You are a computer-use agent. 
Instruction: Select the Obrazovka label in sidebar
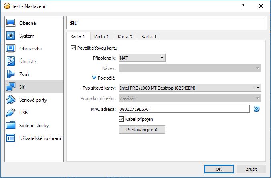[x=30, y=49]
